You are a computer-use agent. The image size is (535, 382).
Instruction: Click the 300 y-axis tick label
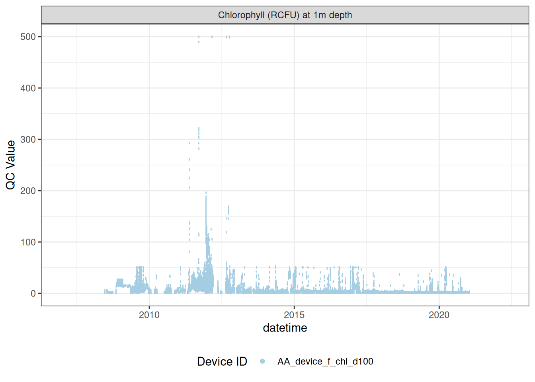tap(28, 140)
